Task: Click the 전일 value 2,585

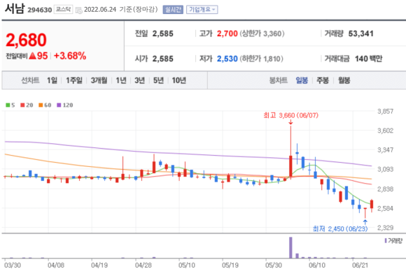Action: [x=163, y=34]
